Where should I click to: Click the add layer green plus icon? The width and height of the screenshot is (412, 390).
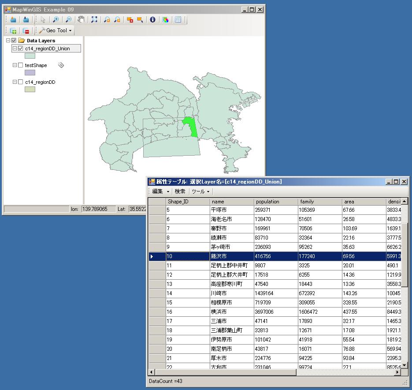[x=14, y=31]
